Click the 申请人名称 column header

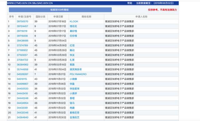pos(141,17)
